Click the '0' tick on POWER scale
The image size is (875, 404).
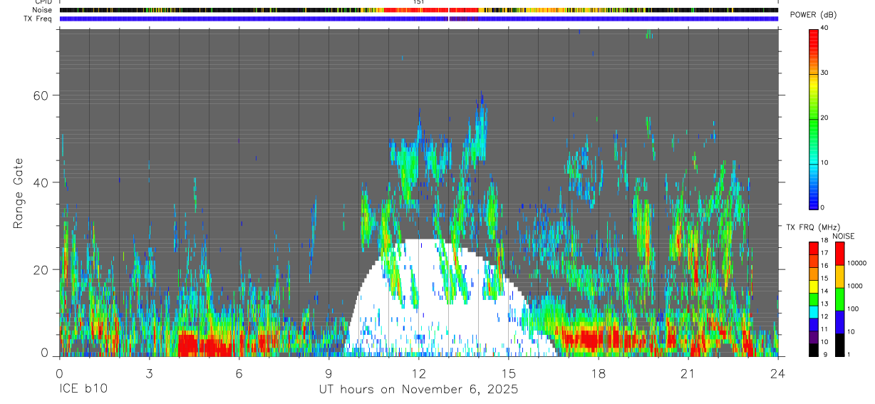(x=823, y=207)
